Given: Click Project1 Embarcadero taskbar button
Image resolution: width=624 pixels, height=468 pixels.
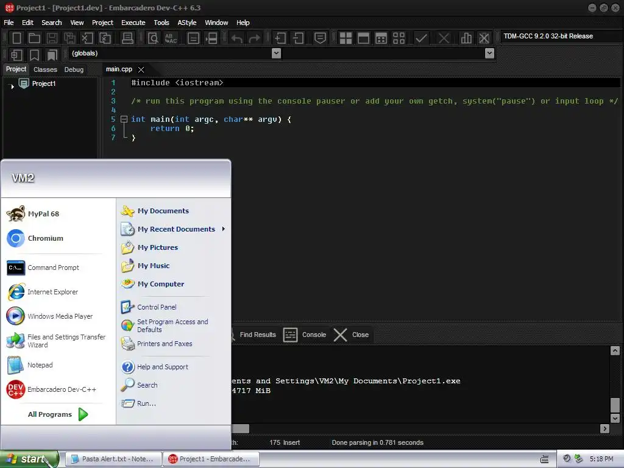Looking at the screenshot, I should [x=211, y=459].
